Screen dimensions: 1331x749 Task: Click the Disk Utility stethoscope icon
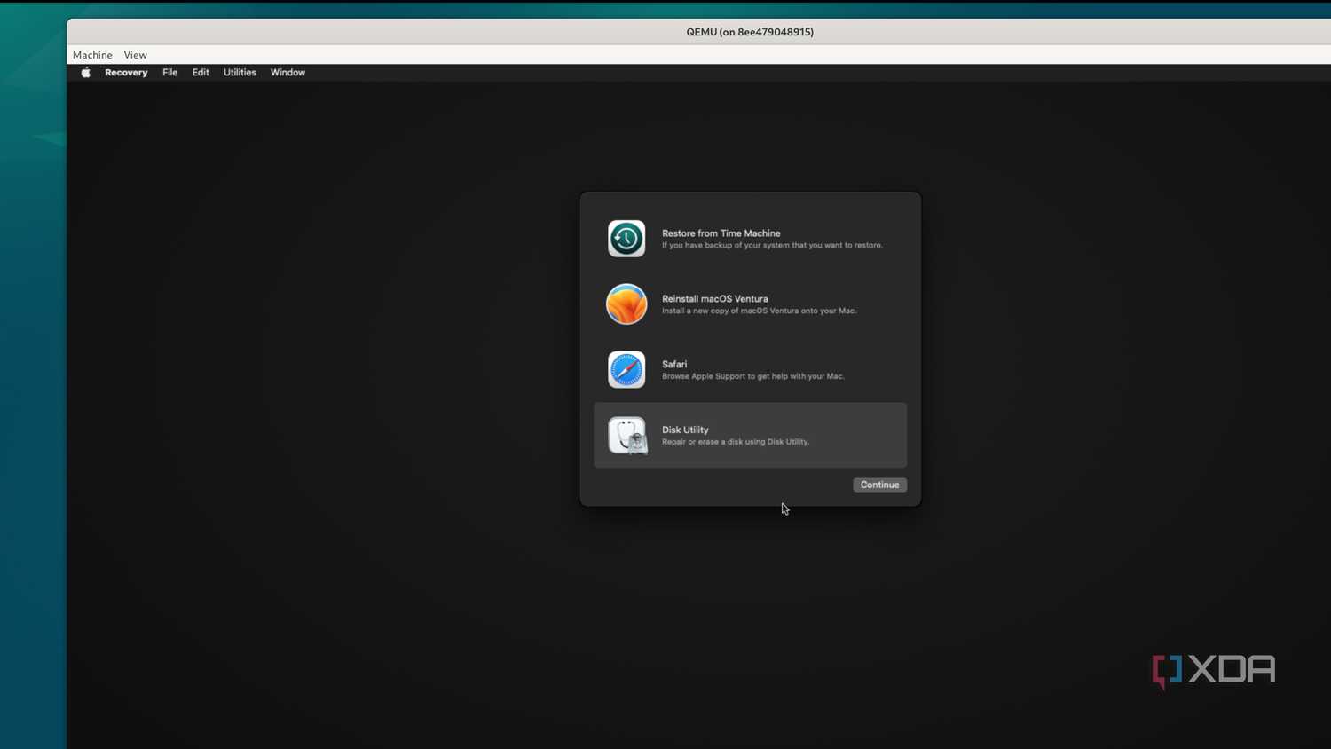coord(627,436)
